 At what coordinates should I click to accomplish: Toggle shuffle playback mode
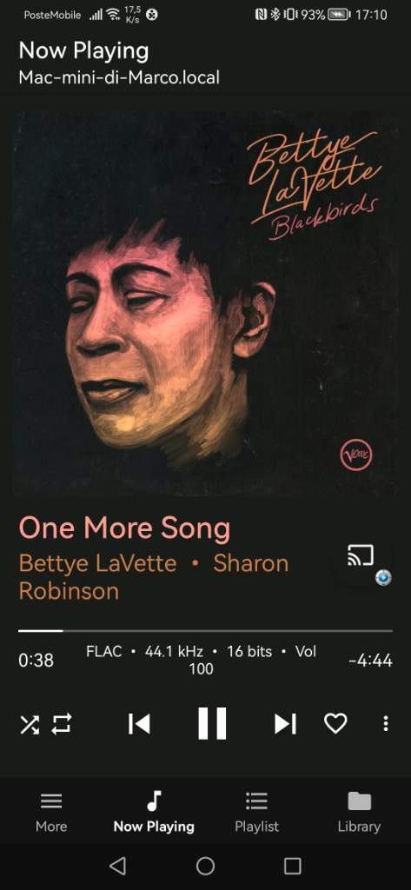(30, 724)
